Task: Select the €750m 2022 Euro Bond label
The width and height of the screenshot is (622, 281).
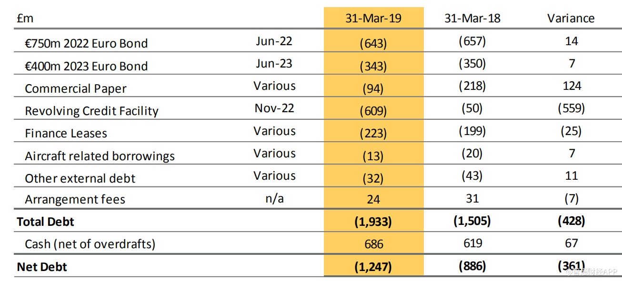Action: click(86, 43)
